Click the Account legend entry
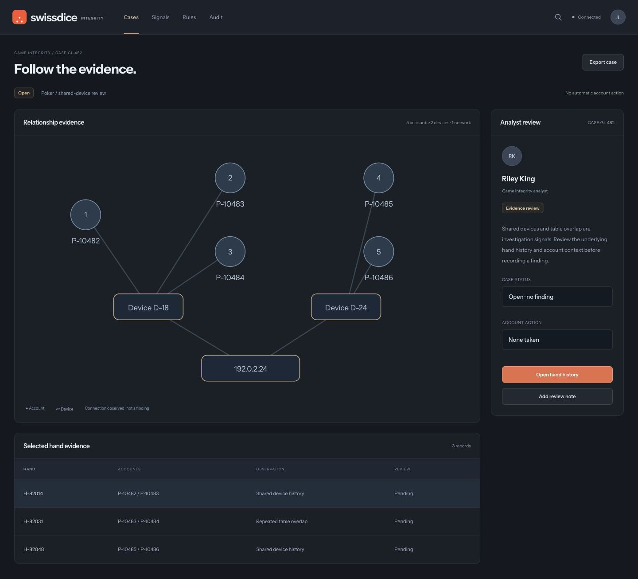 [x=35, y=408]
